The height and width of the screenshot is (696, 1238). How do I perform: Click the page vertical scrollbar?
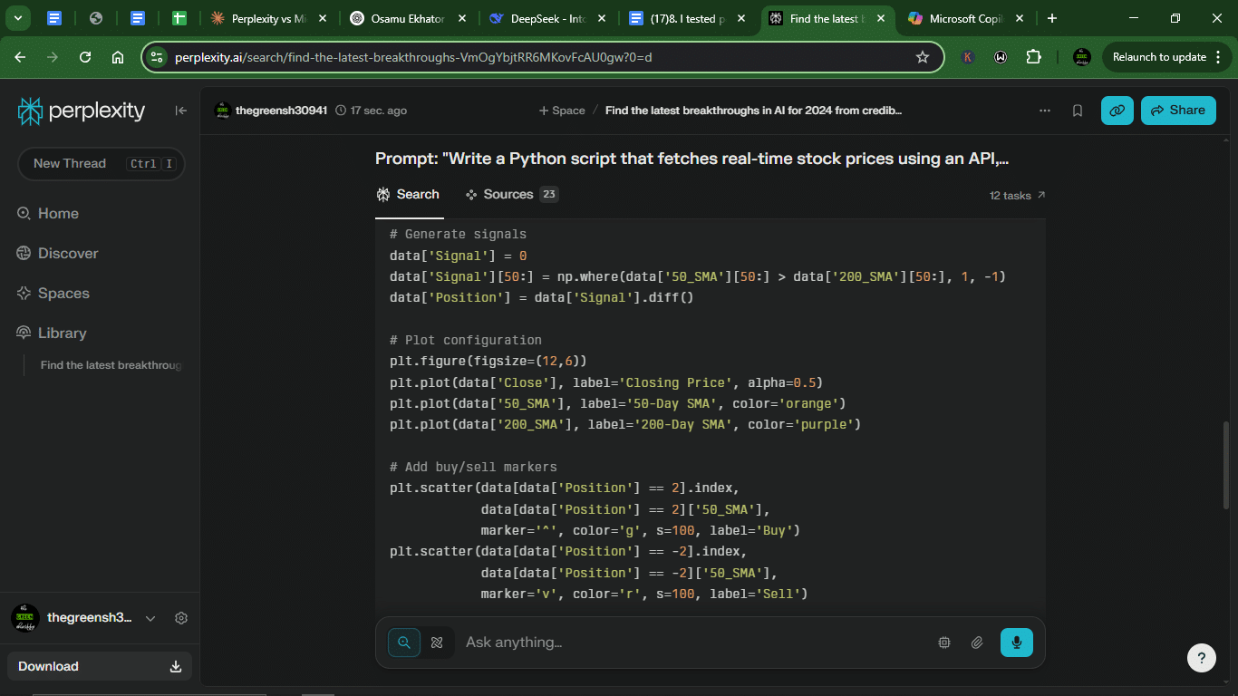pos(1225,465)
